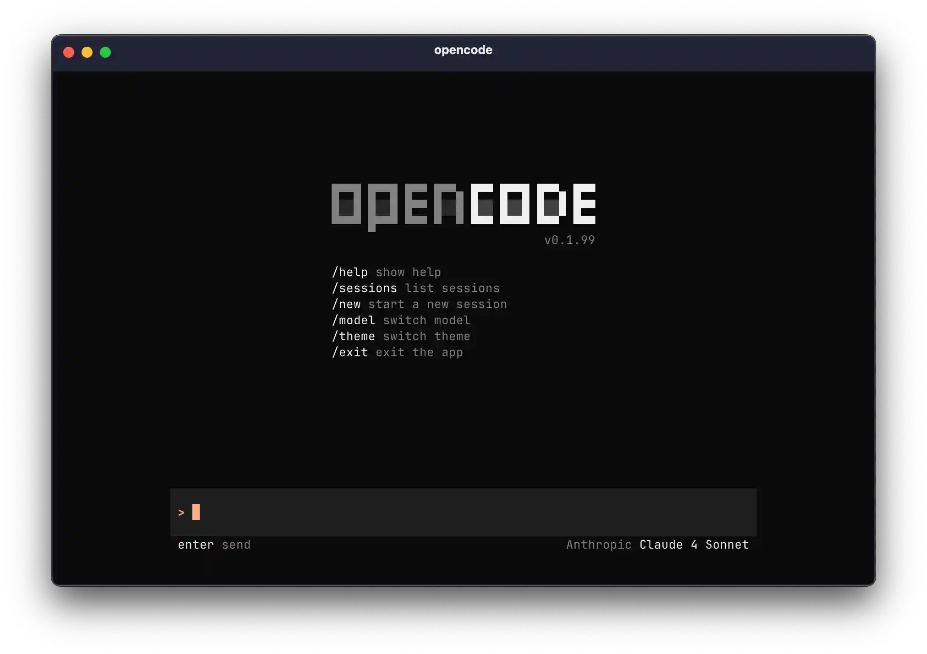Select the /help command

point(350,272)
